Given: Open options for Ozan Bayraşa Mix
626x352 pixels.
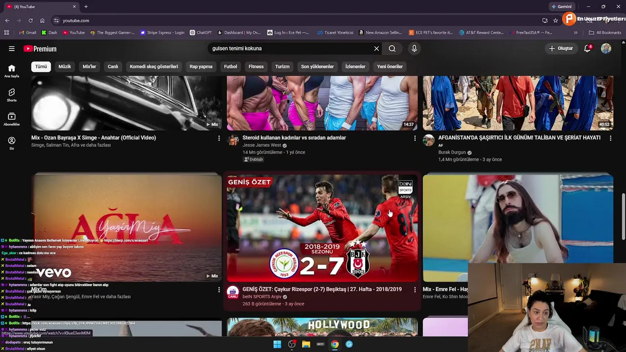Looking at the screenshot, I should coord(219,138).
